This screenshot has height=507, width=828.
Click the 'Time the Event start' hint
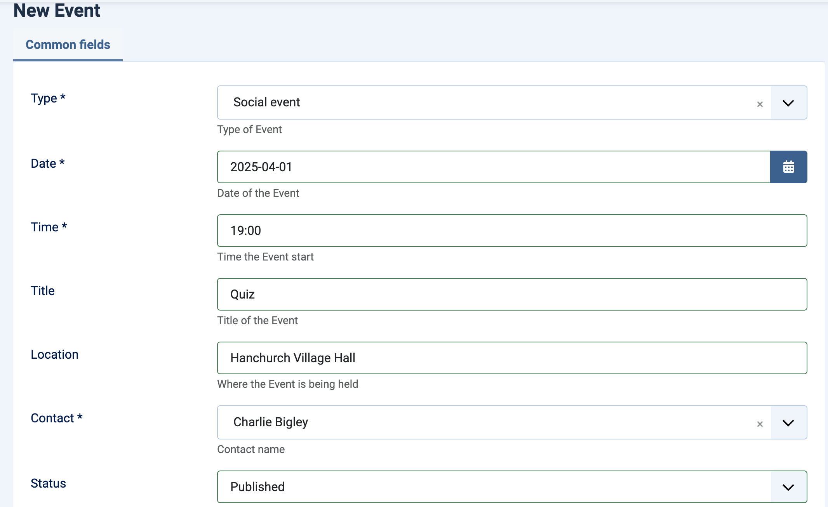(x=265, y=257)
